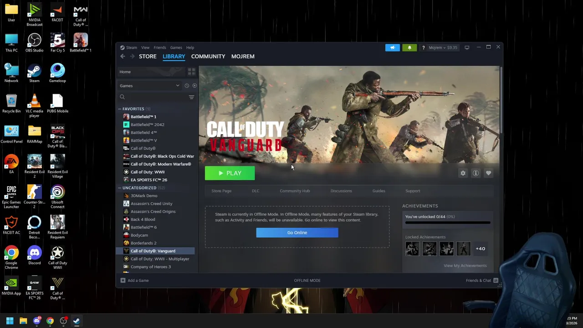The image size is (583, 328).
Task: Click the recent activity clock icon
Action: [x=187, y=86]
